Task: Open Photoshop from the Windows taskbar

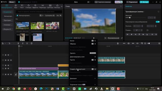Action: click(x=47, y=89)
